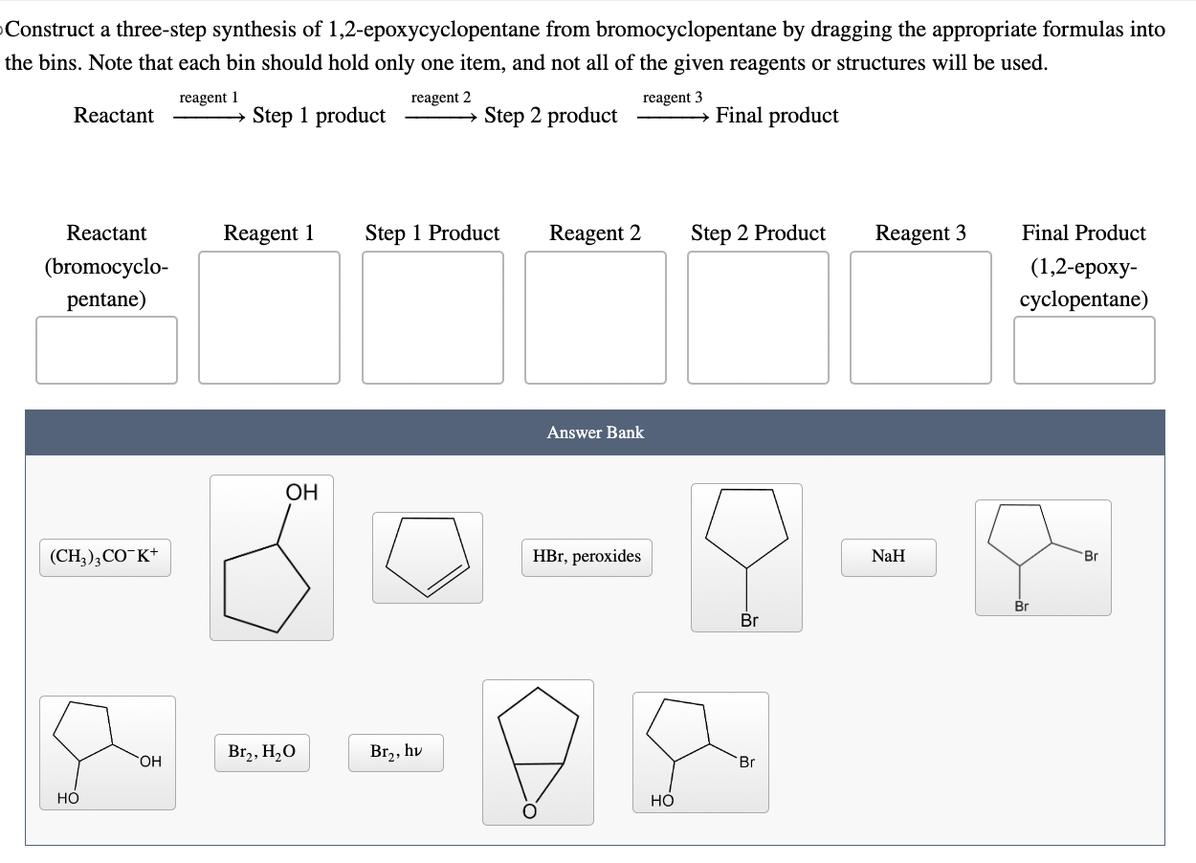Image resolution: width=1196 pixels, height=863 pixels.
Task: Select the Br2, H2O reagent card
Action: click(261, 752)
